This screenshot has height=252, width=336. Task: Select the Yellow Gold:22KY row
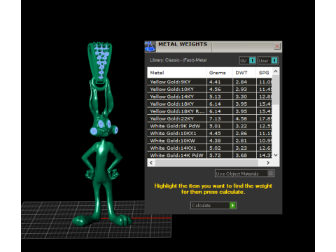(210, 118)
